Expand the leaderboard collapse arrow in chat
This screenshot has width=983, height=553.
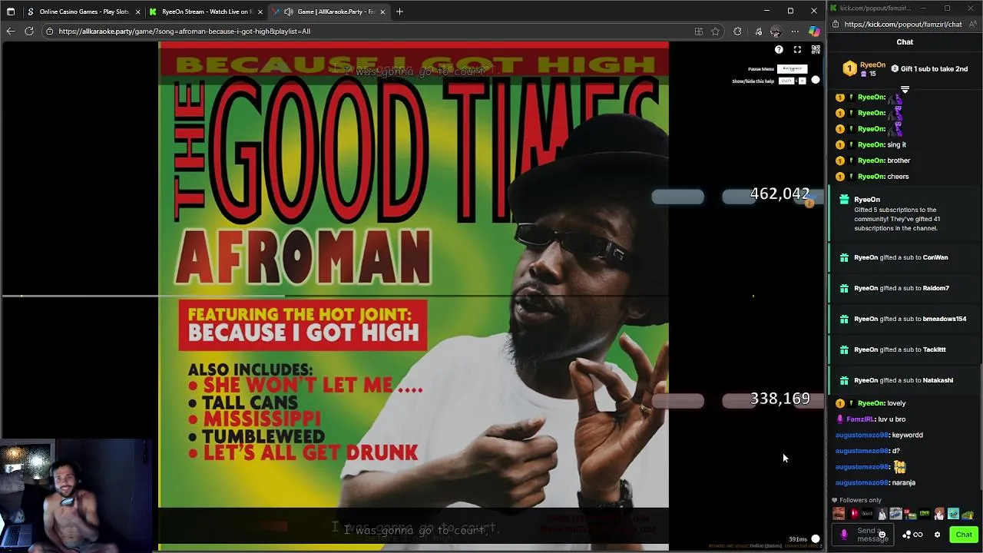pyautogui.click(x=905, y=90)
